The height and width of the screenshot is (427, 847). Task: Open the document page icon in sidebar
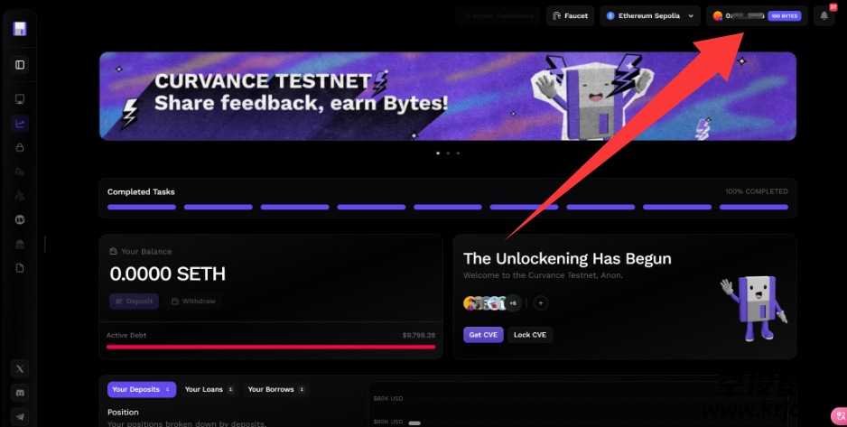[x=20, y=268]
